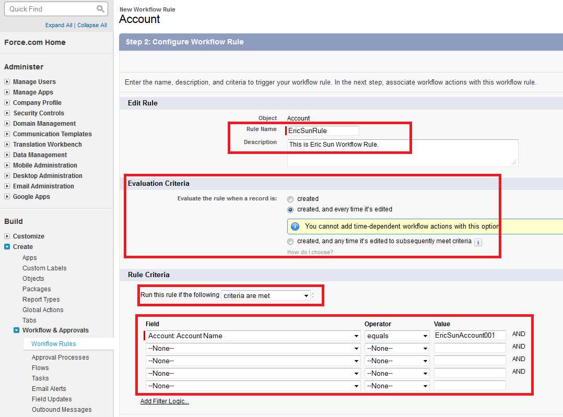Open the Account: Account Name field dropdown
Image resolution: width=563 pixels, height=417 pixels.
coord(253,336)
